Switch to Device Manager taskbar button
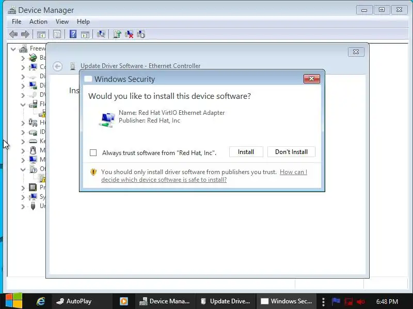Viewport: 413px width, 309px height. pyautogui.click(x=165, y=301)
